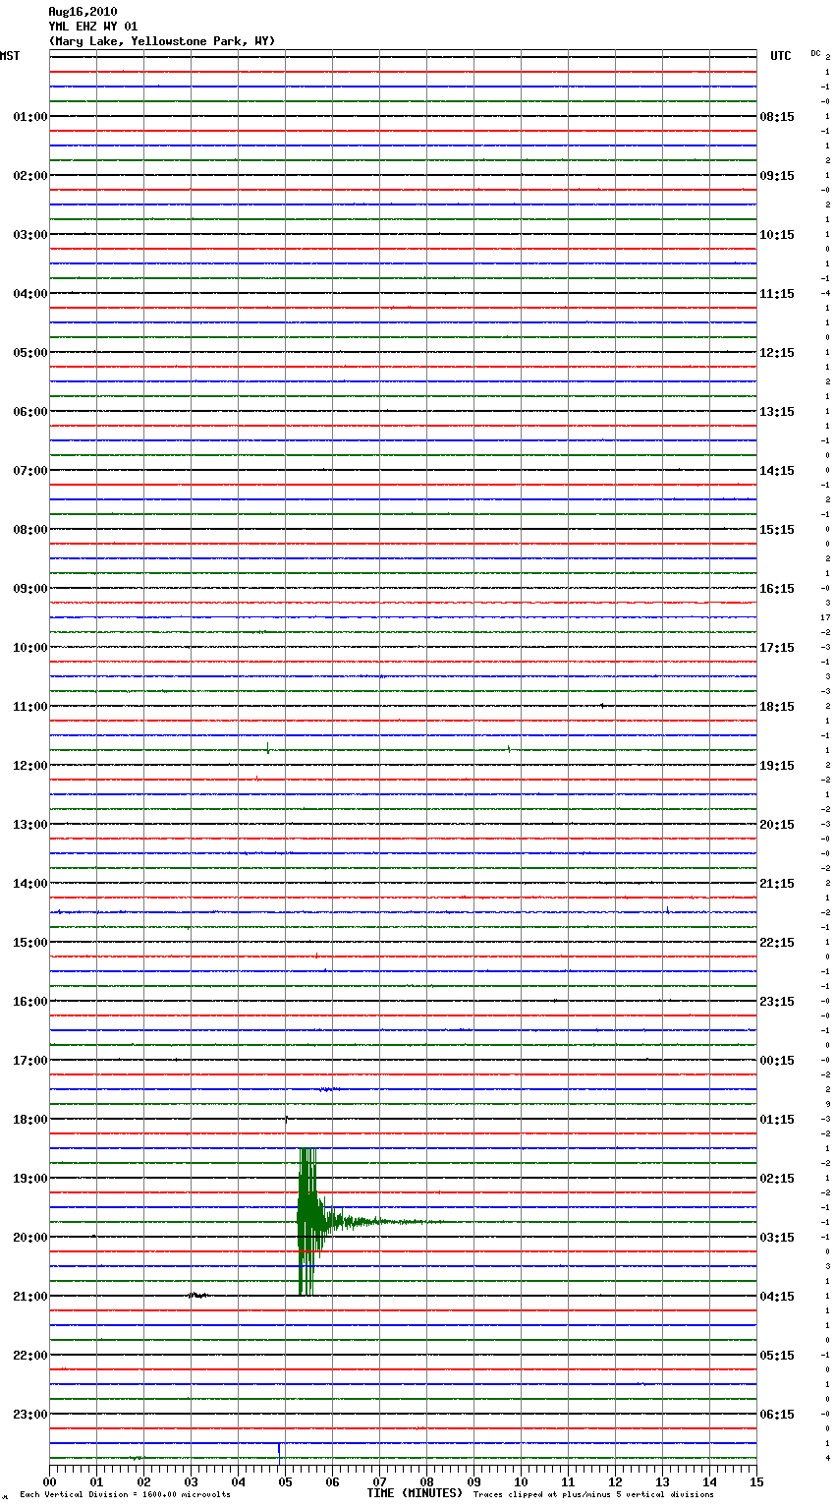The width and height of the screenshot is (835, 1508).
Task: Click minute axis tick label 15
Action: [x=756, y=1481]
